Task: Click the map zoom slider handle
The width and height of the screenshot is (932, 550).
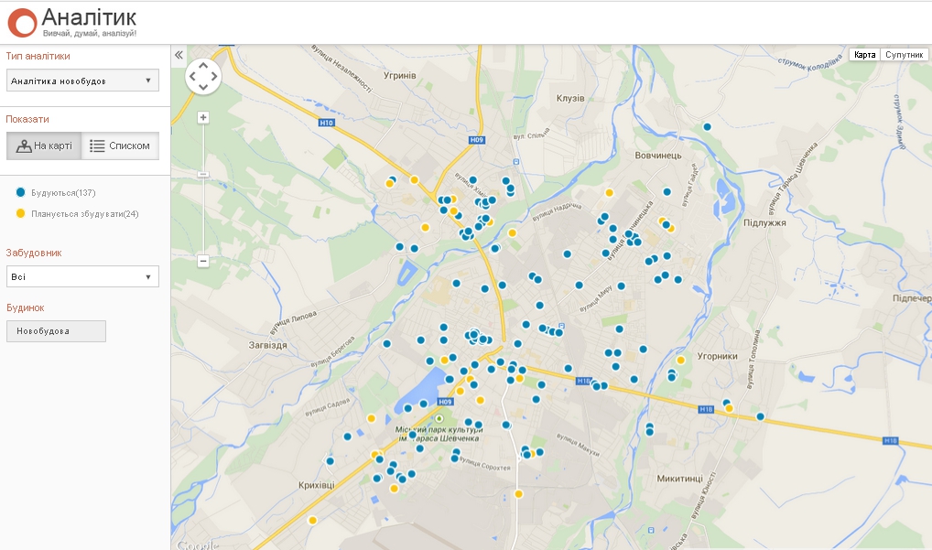Action: 203,174
